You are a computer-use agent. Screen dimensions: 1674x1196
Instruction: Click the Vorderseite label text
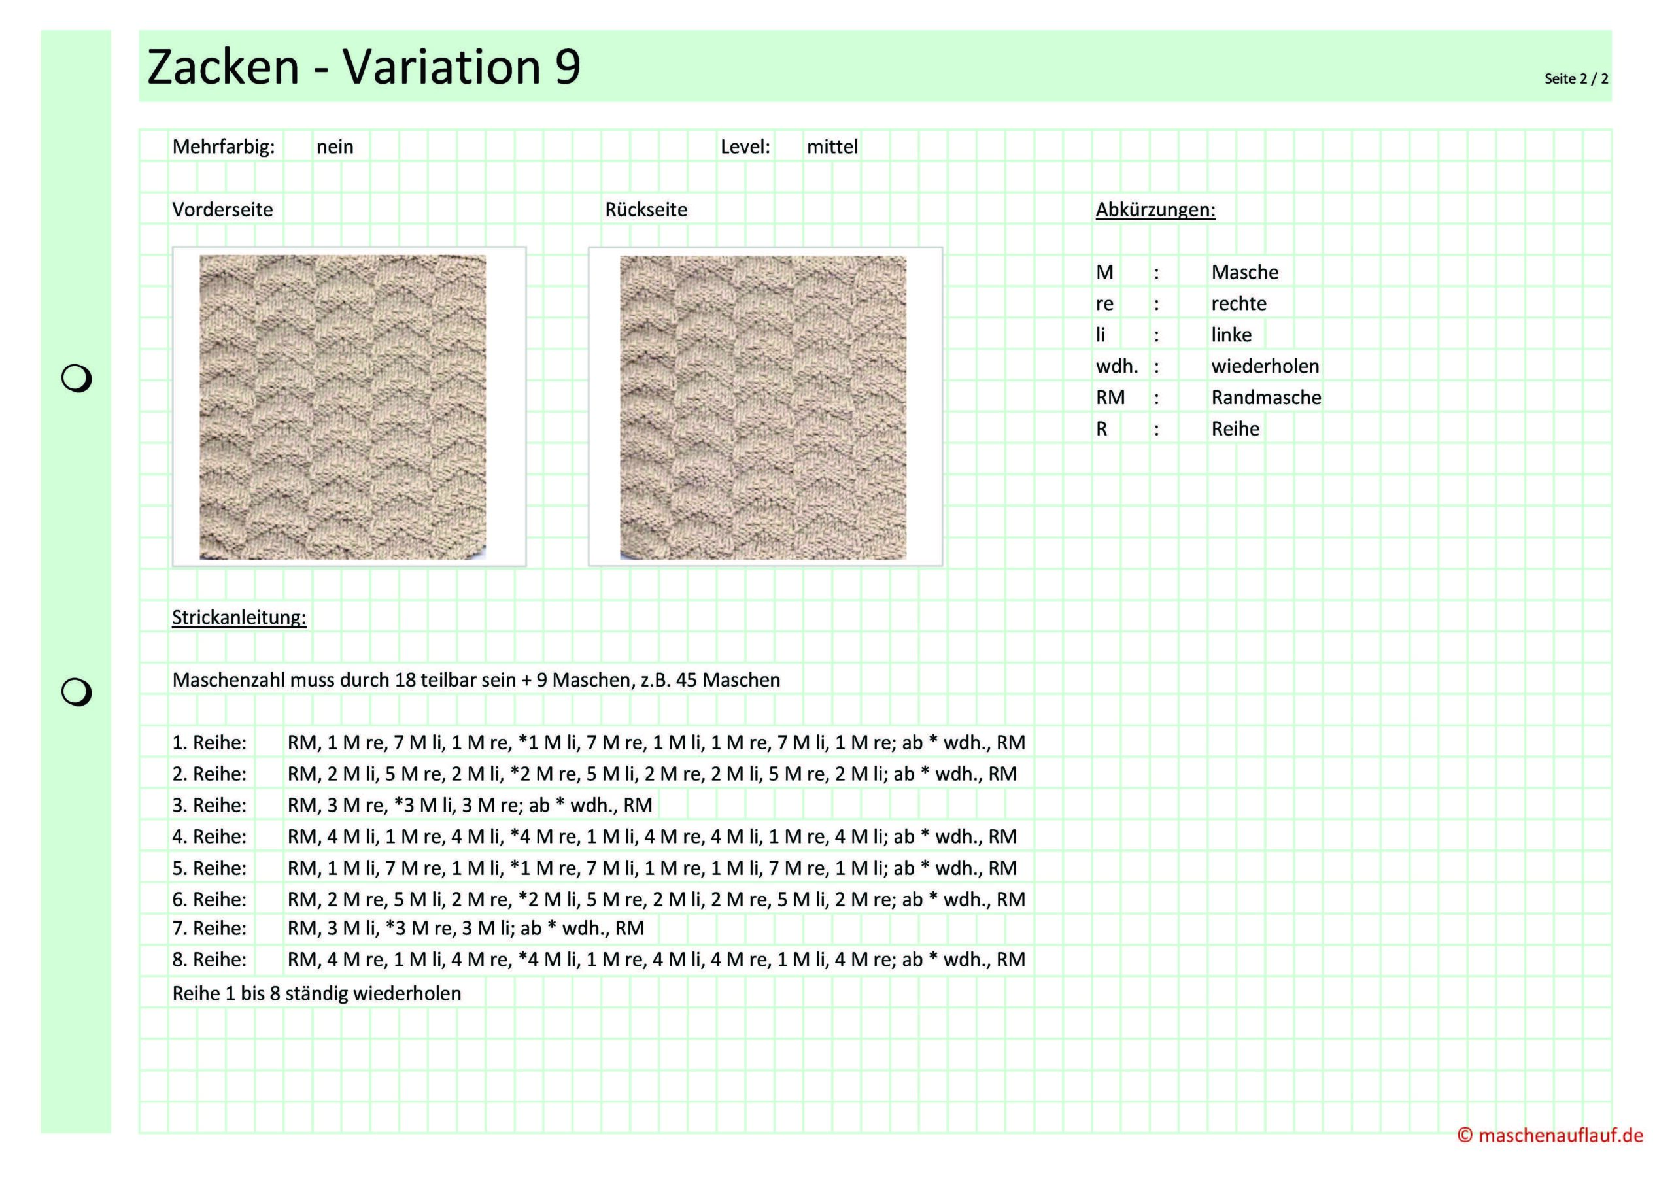(222, 210)
